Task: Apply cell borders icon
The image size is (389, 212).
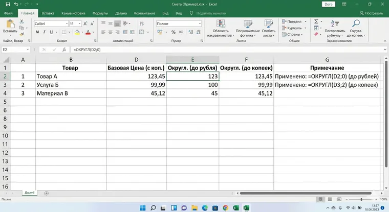Action: (64, 32)
